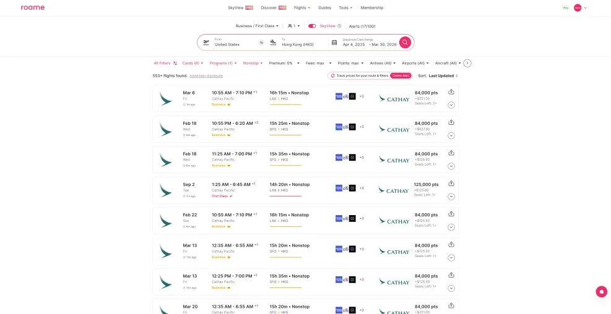Open the chat support bubble
This screenshot has width=611, height=314.
601,292
